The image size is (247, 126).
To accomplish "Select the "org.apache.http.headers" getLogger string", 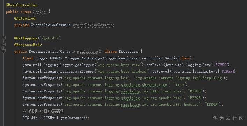I will (122, 71).
